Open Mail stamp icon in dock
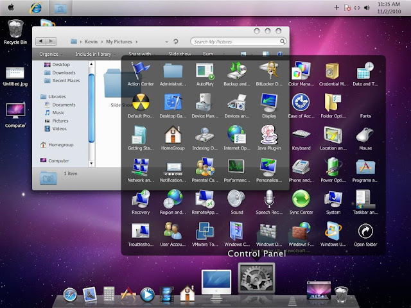Viewport: 411px width, 308px height. tap(90, 294)
